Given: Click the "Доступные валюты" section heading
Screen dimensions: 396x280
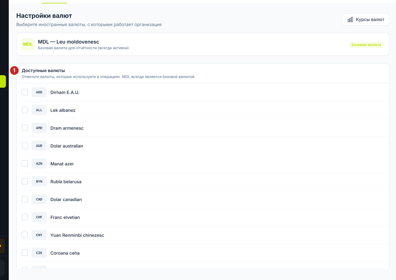Looking at the screenshot, I should pyautogui.click(x=43, y=70).
